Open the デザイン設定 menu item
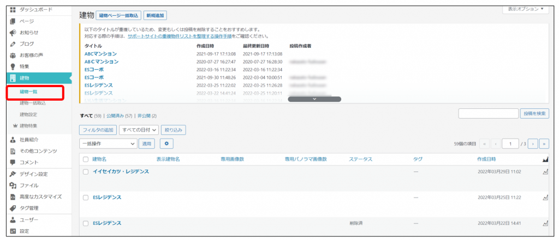 (x=34, y=174)
